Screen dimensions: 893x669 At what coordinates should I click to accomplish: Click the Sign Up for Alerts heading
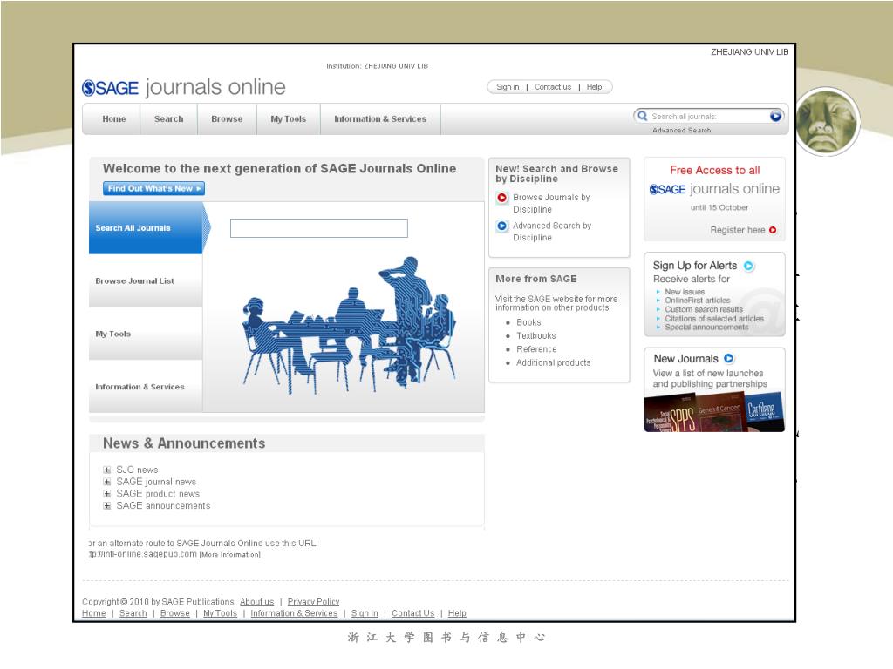[x=695, y=266]
